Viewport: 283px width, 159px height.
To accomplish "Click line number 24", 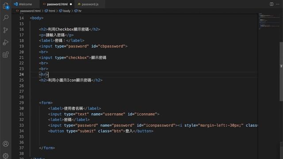I will 22,75.
